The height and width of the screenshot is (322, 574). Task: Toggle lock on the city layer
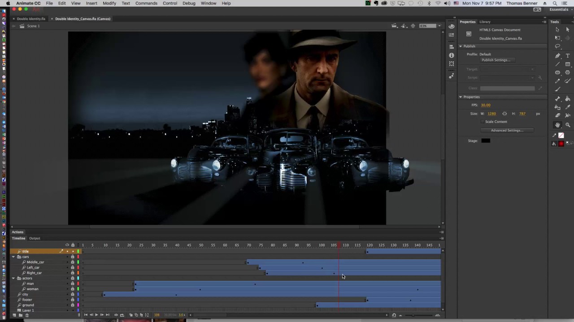(73, 294)
